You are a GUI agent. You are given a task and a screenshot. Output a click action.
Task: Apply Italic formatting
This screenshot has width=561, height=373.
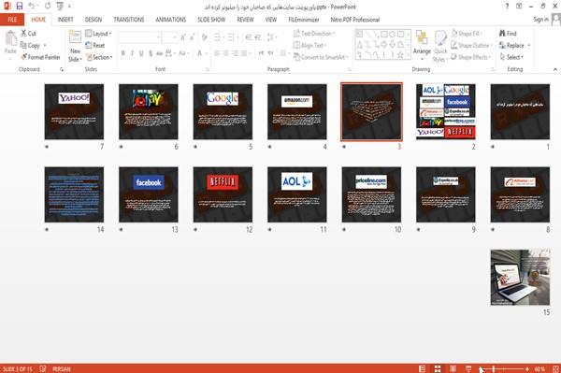coord(132,53)
